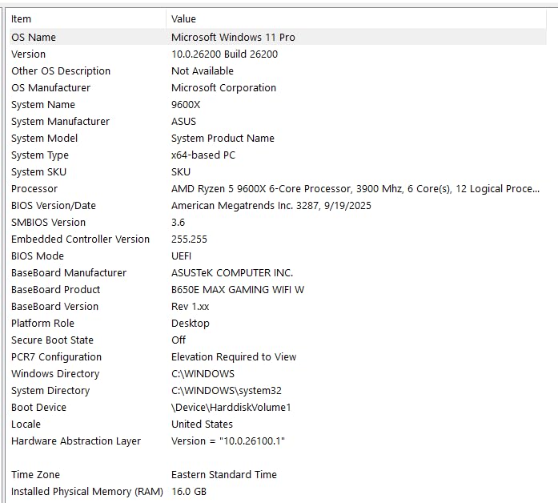Click the ASUS manufacturer value
Image resolution: width=558 pixels, height=503 pixels.
[x=183, y=122]
